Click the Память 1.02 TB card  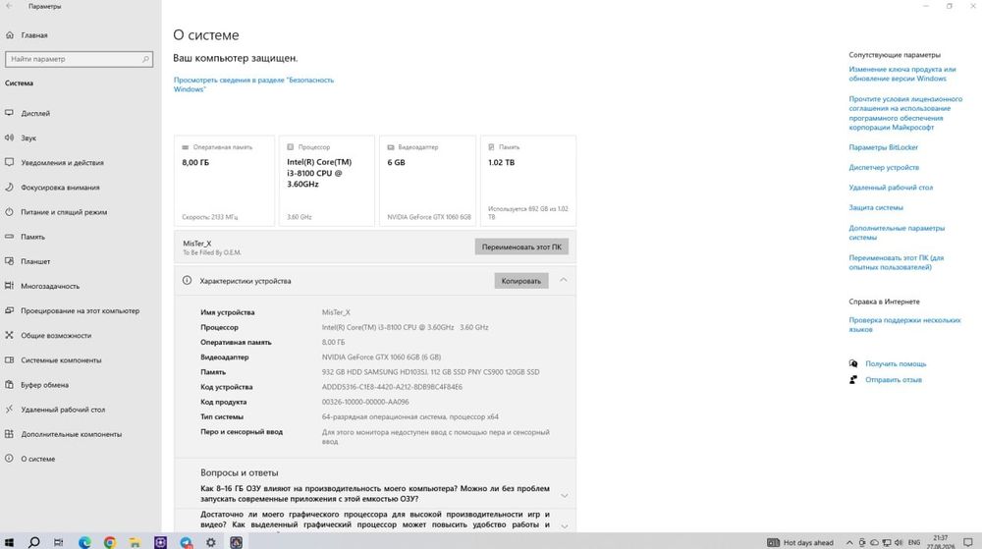point(528,181)
